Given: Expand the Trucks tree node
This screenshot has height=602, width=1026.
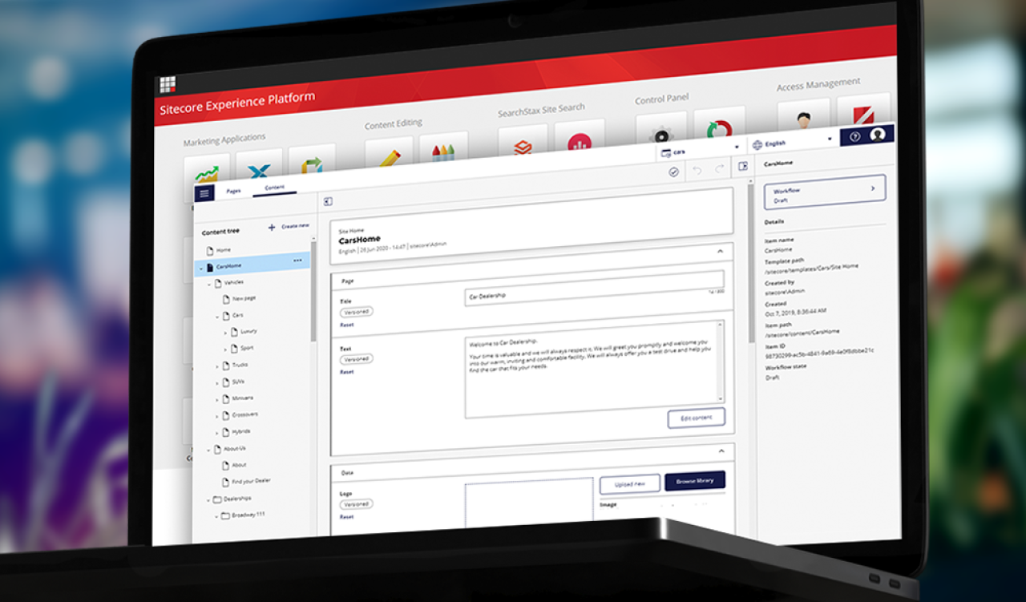Looking at the screenshot, I should point(216,366).
